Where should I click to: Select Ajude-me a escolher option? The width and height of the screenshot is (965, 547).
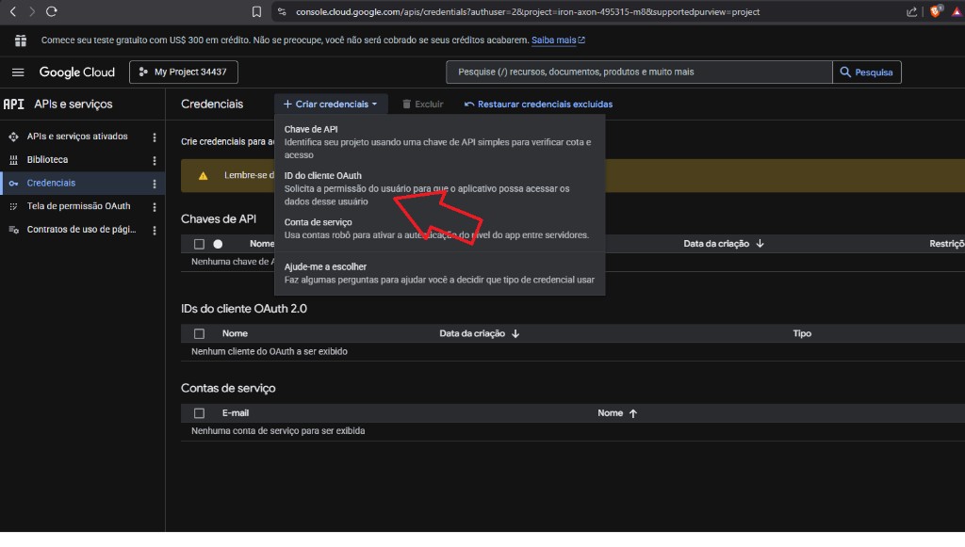(439, 273)
